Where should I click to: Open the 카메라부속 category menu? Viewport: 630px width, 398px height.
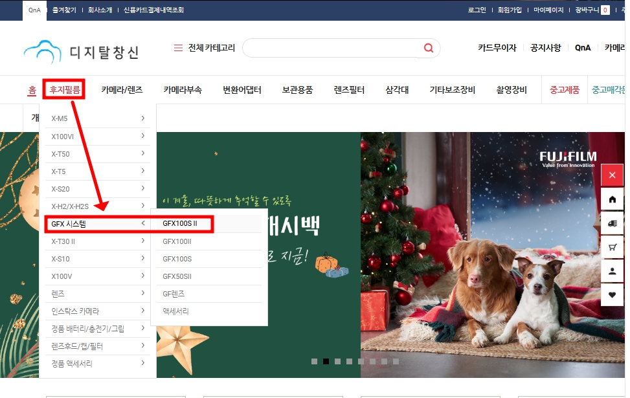pyautogui.click(x=183, y=90)
